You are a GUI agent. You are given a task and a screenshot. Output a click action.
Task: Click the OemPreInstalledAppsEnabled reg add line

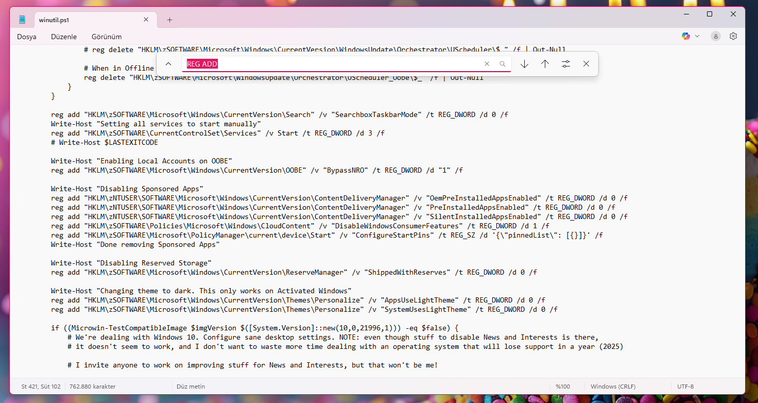(x=339, y=198)
